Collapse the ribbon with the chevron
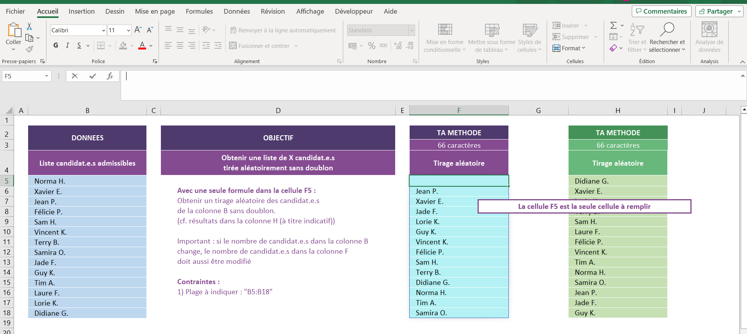 pos(742,62)
